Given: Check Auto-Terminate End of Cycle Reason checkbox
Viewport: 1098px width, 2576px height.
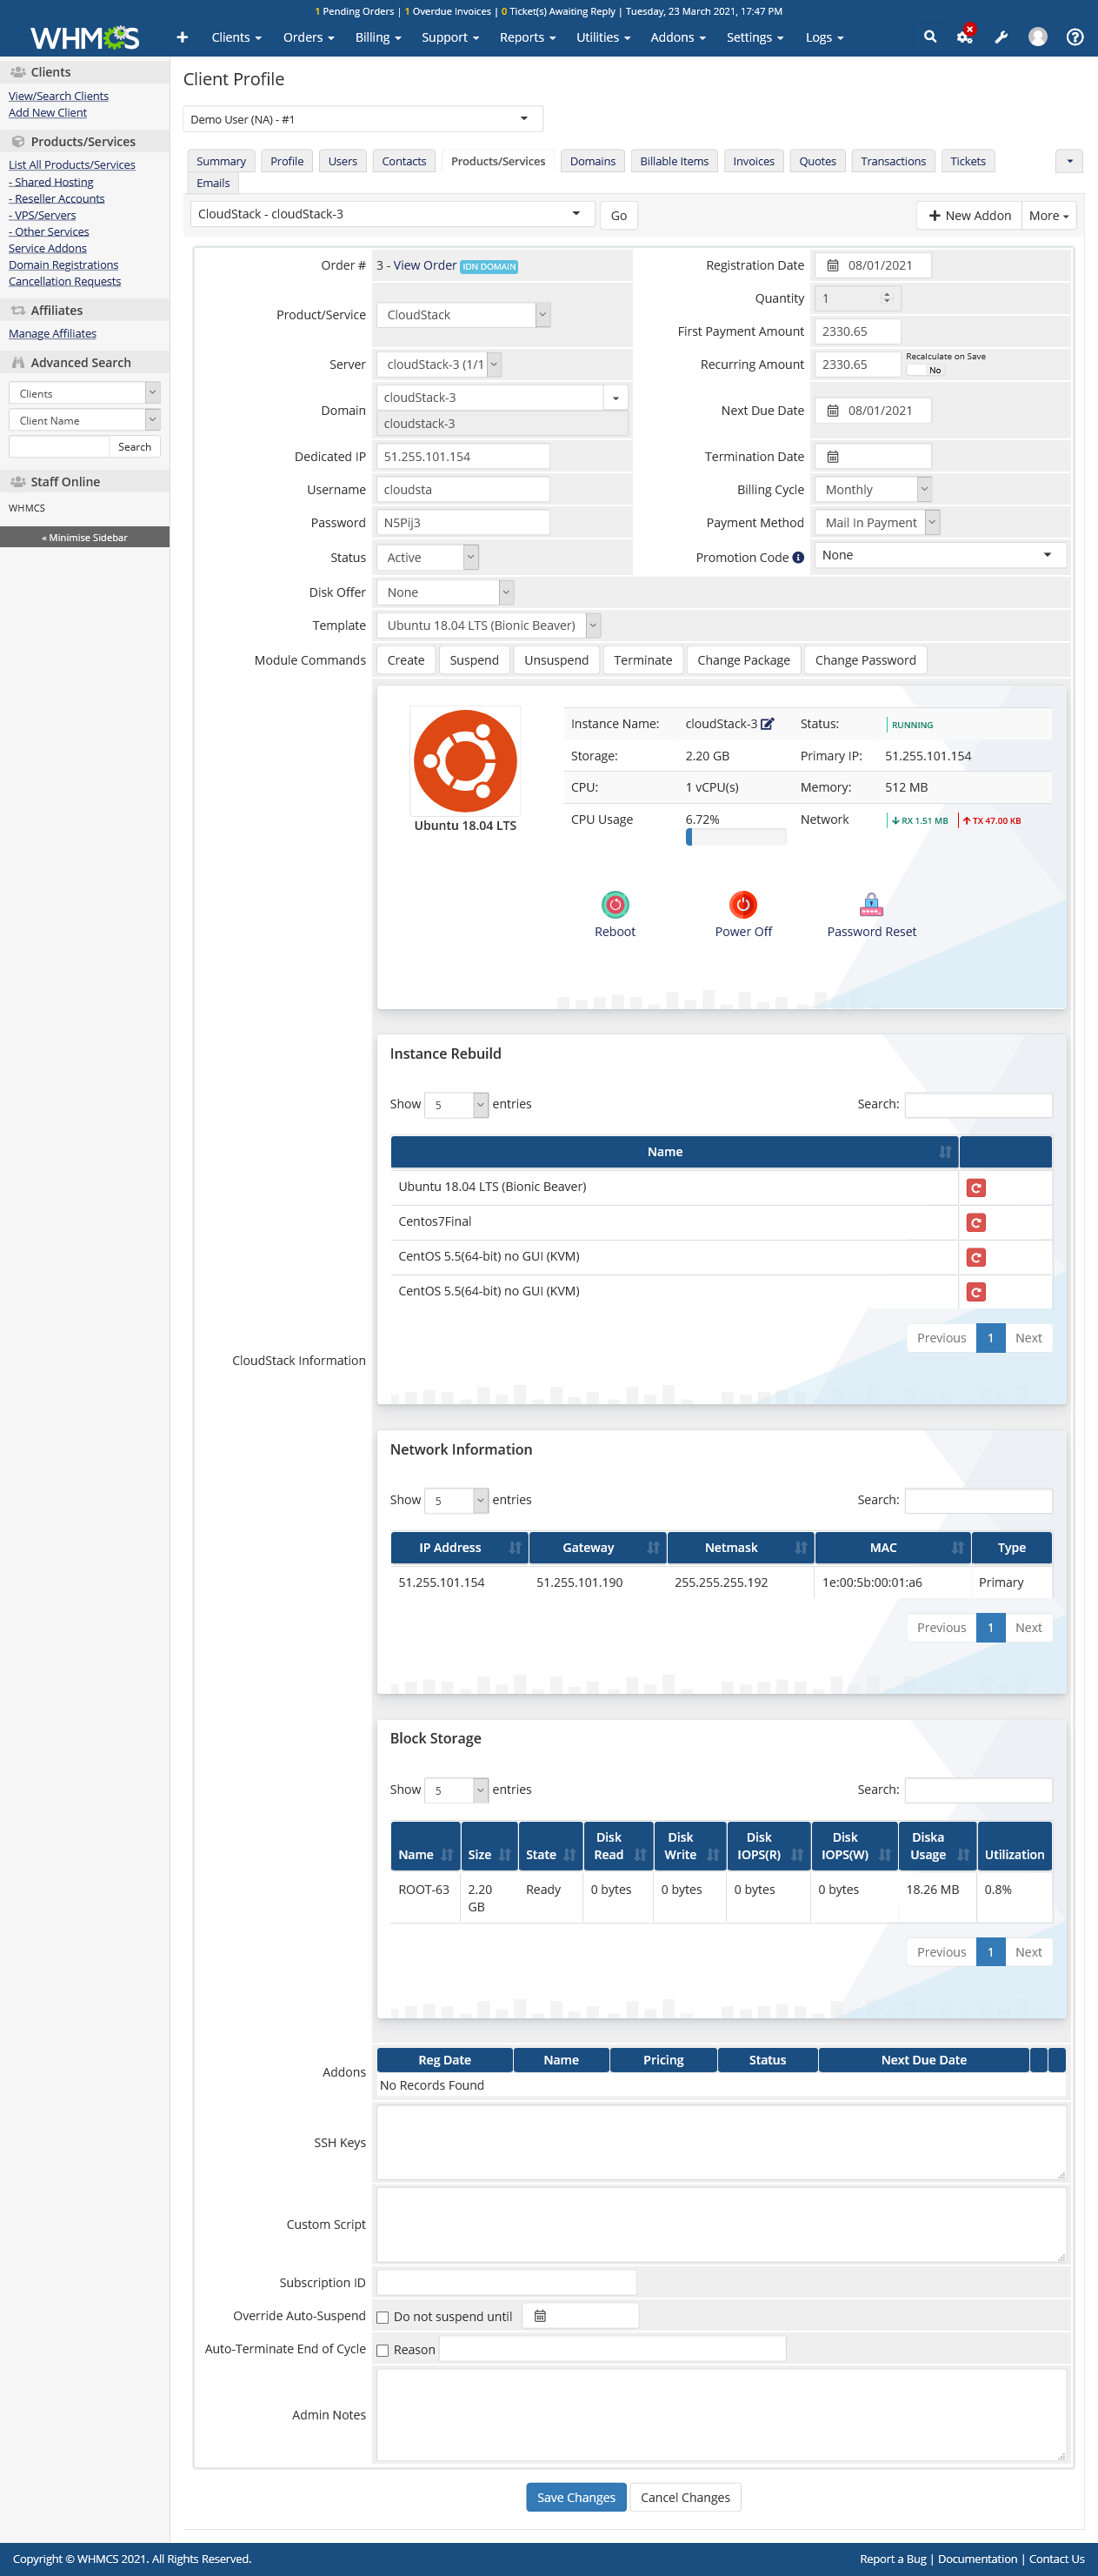Looking at the screenshot, I should click(383, 2350).
